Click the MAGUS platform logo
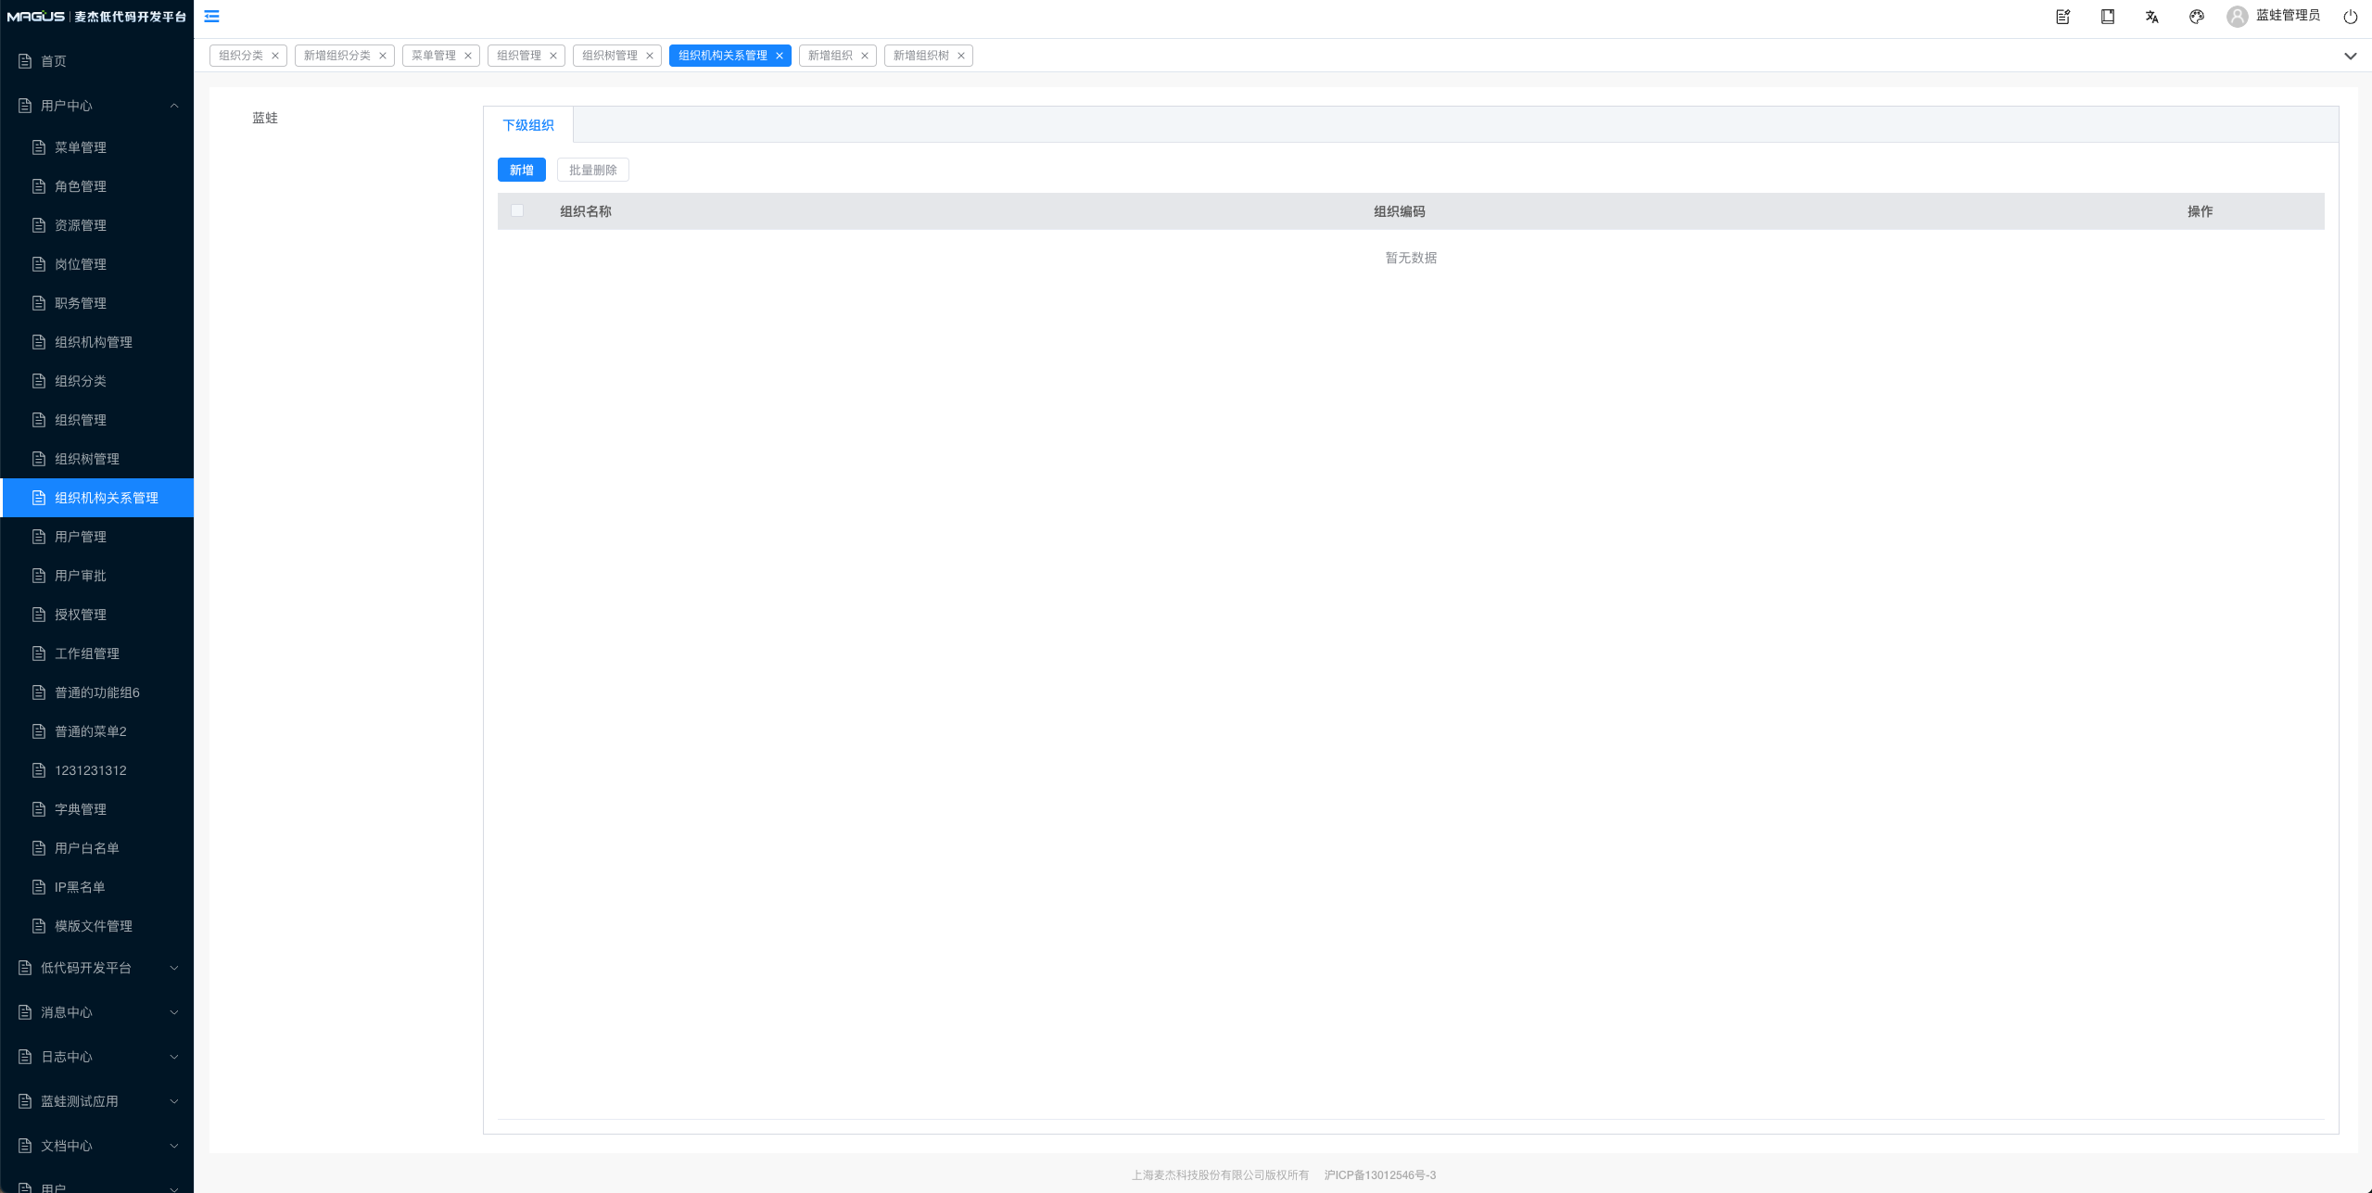This screenshot has height=1193, width=2372. (96, 17)
